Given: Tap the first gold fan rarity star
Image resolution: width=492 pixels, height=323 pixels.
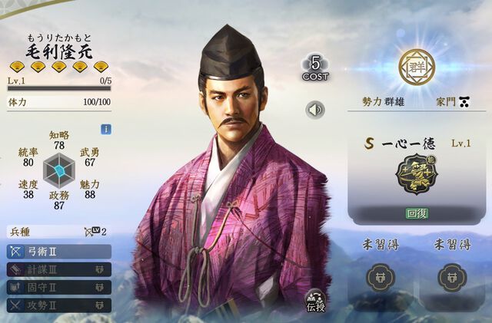Looking at the screenshot, I should click(x=17, y=67).
